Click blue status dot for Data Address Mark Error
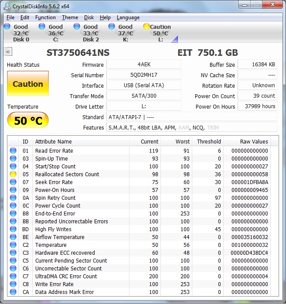Screen dimensions: 286x304 click(x=13, y=292)
